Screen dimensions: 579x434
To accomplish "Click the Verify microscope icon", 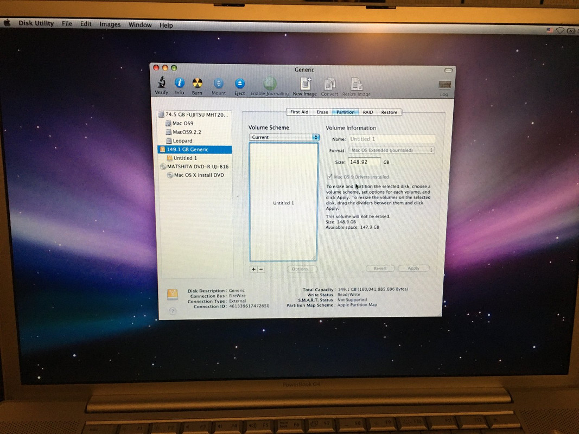I will [x=161, y=82].
